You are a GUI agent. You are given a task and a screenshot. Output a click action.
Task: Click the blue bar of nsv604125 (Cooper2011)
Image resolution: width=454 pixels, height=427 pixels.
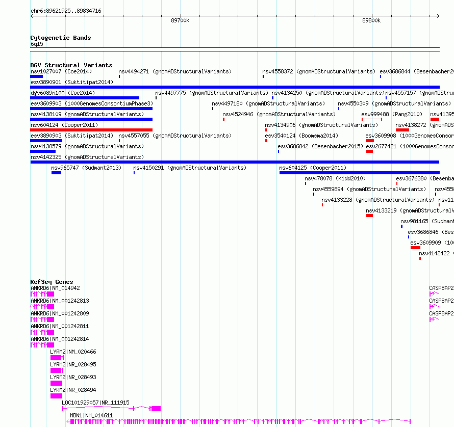(x=359, y=173)
